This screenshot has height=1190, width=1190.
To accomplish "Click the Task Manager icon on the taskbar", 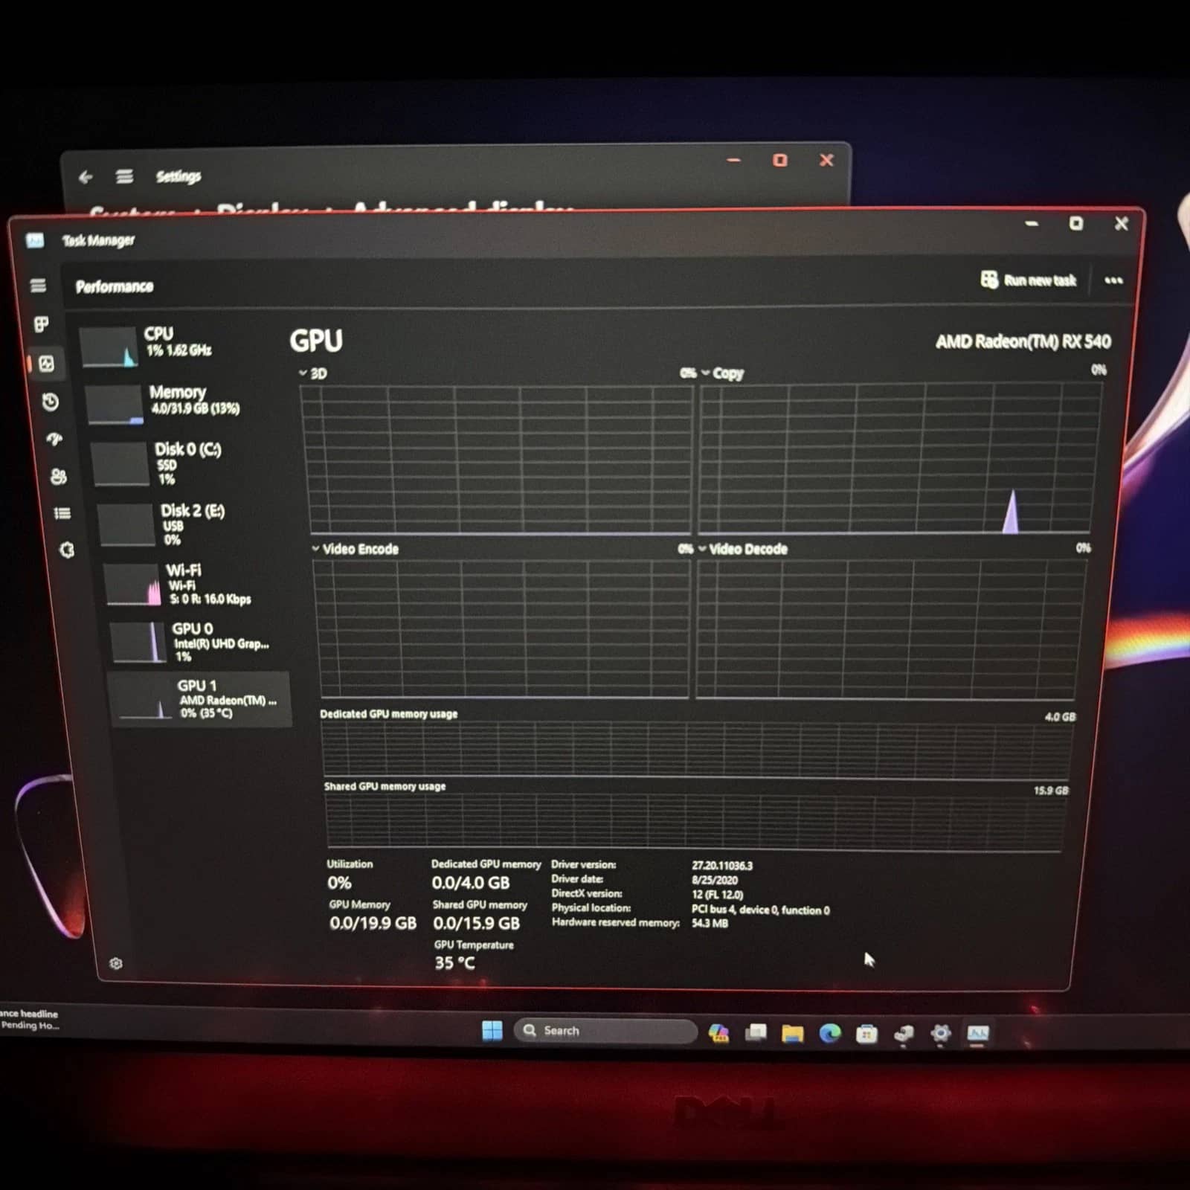I will 977,1033.
